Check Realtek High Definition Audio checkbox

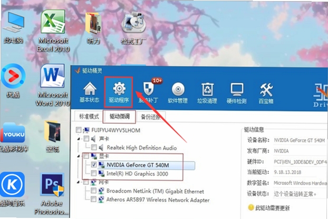tap(94, 147)
